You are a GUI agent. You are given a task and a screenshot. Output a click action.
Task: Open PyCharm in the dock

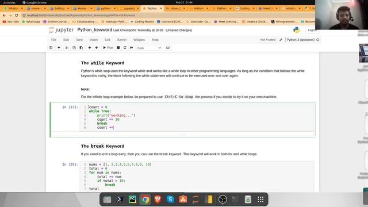(132, 200)
